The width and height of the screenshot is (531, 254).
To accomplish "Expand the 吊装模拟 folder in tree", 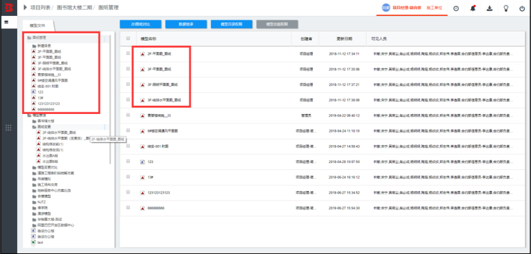I will 34,179.
